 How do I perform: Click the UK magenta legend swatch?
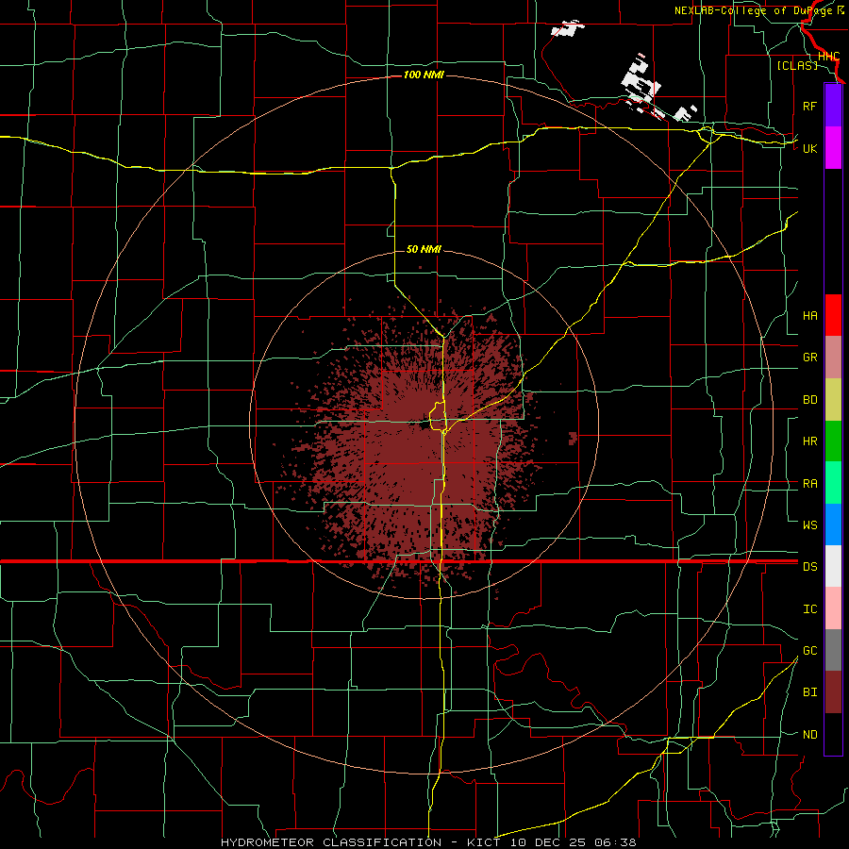coord(833,148)
